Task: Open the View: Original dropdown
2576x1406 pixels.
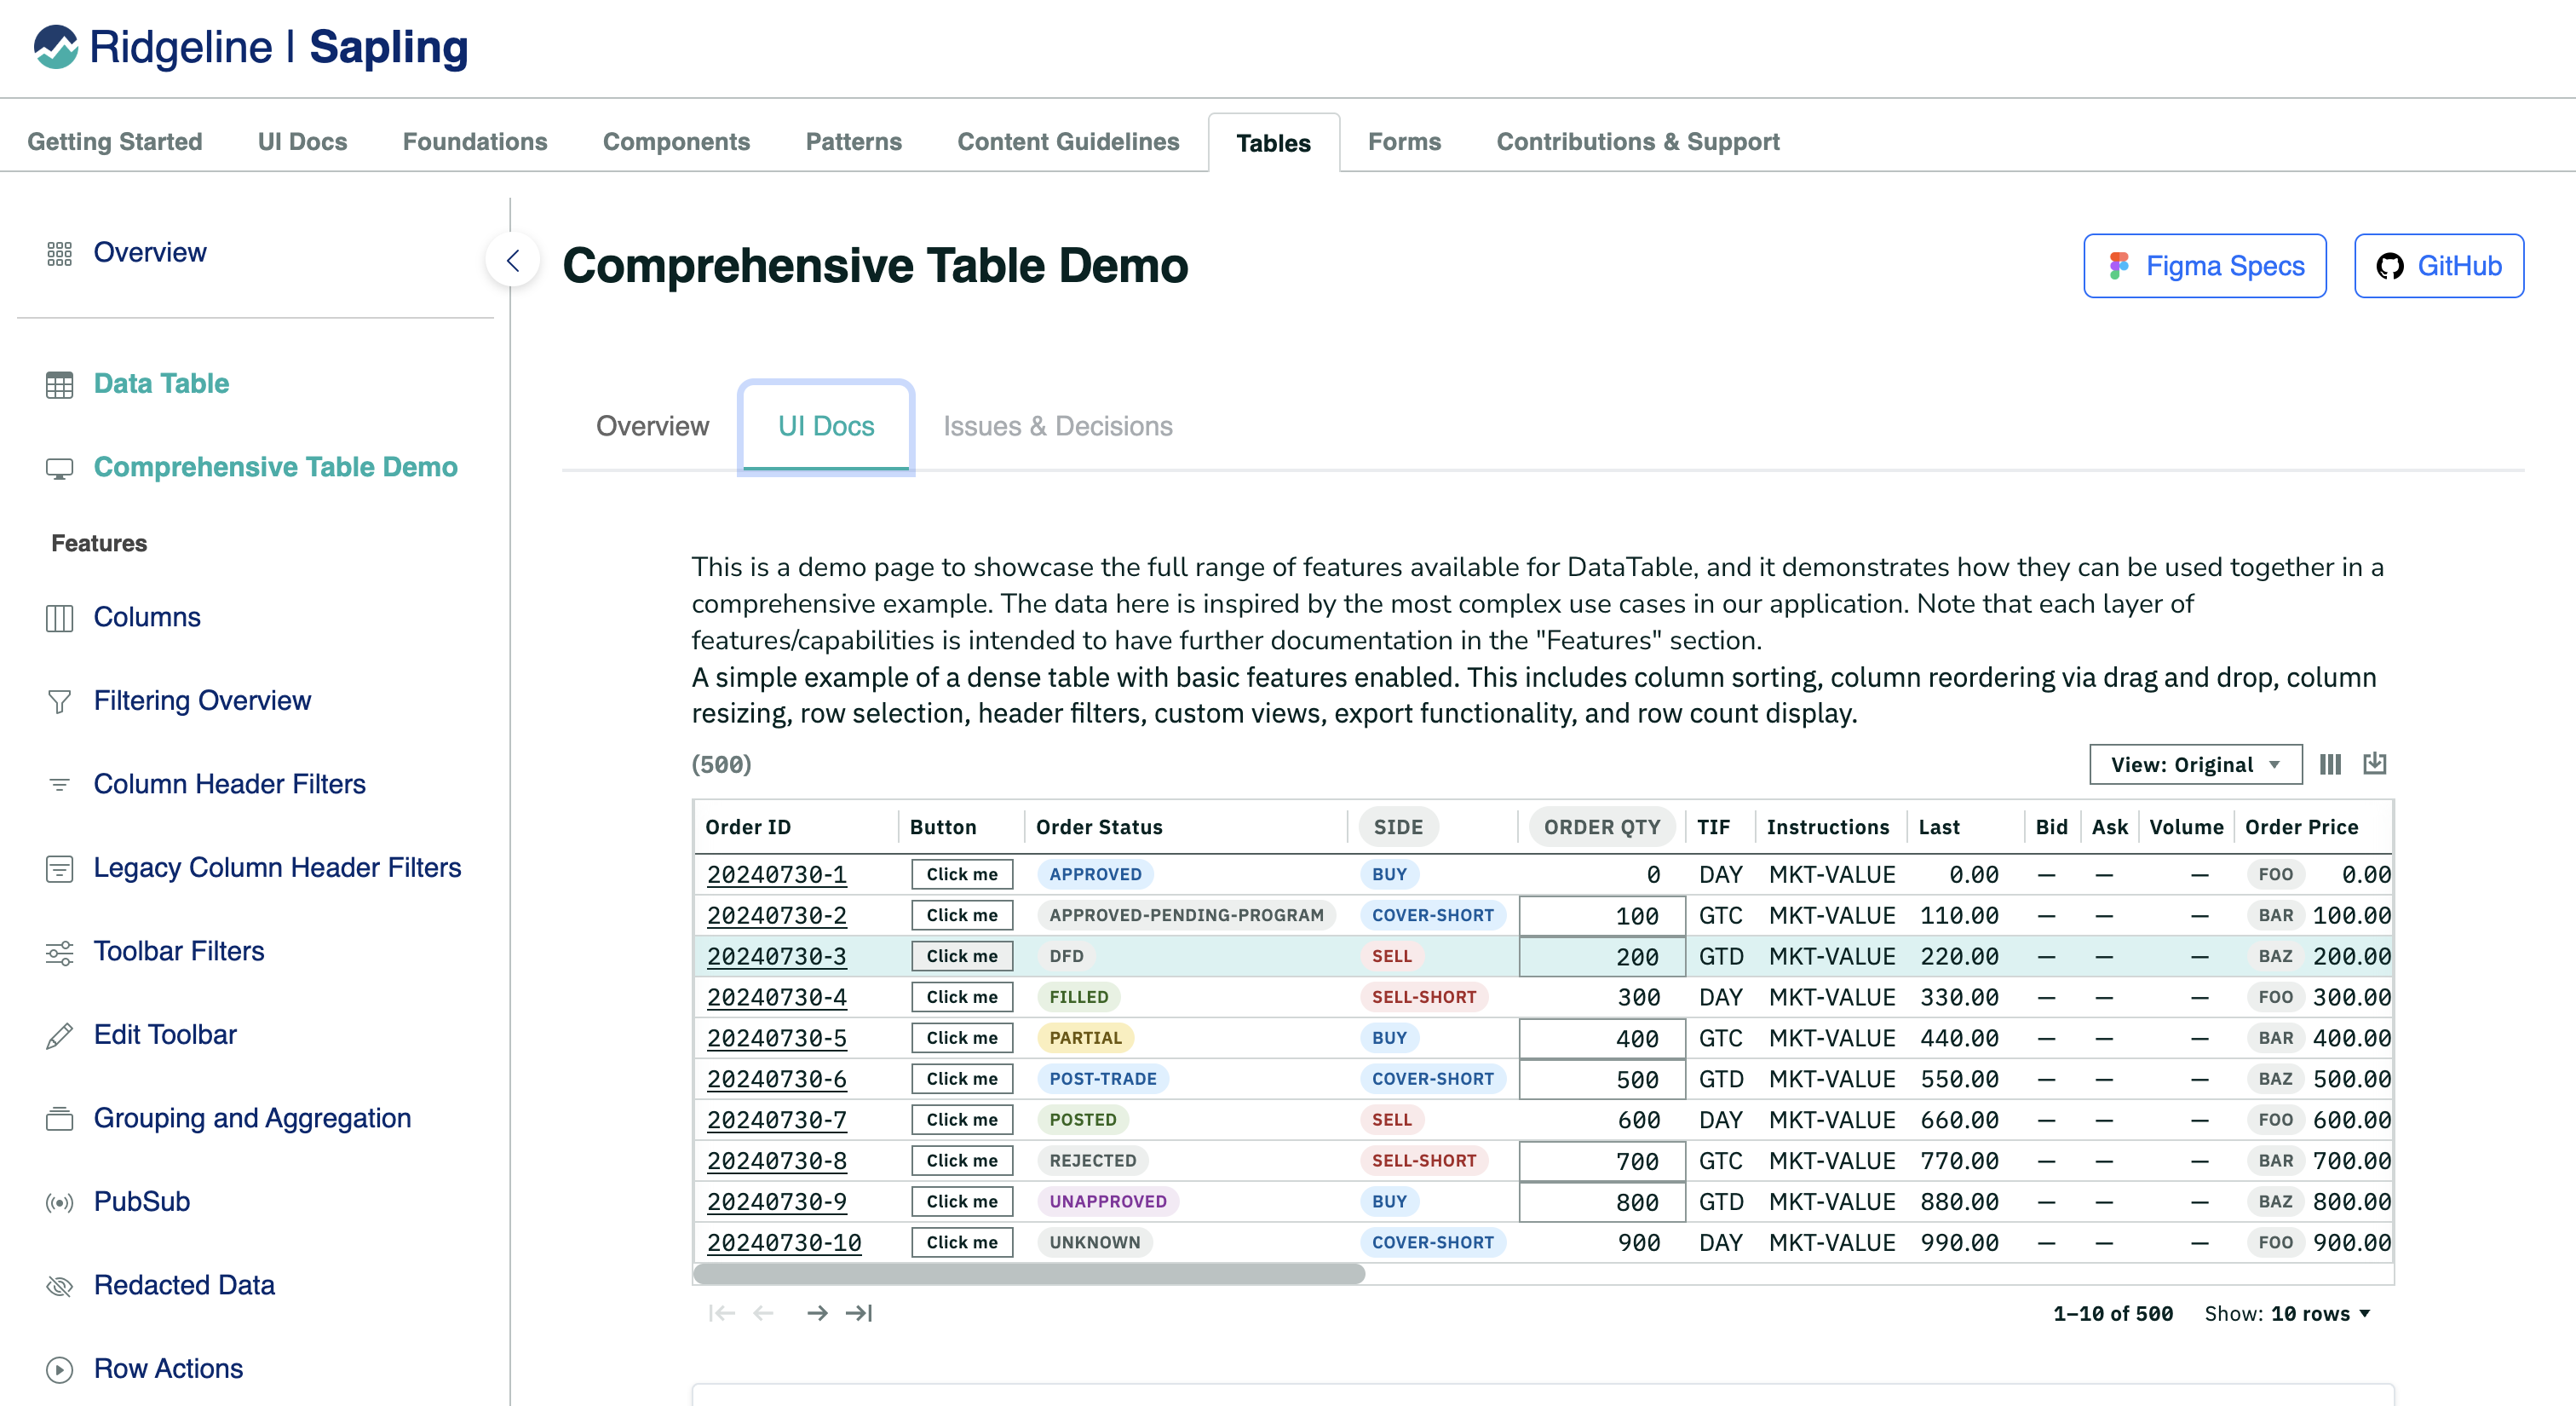Action: (x=2195, y=765)
